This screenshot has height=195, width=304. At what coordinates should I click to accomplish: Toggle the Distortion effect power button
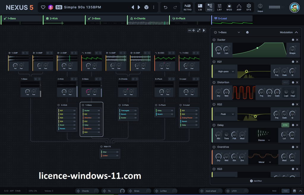(214, 82)
